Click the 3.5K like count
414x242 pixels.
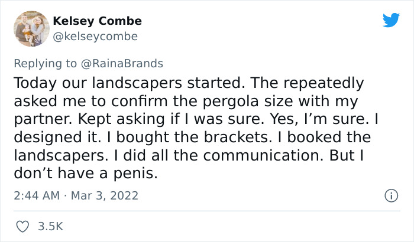point(49,226)
